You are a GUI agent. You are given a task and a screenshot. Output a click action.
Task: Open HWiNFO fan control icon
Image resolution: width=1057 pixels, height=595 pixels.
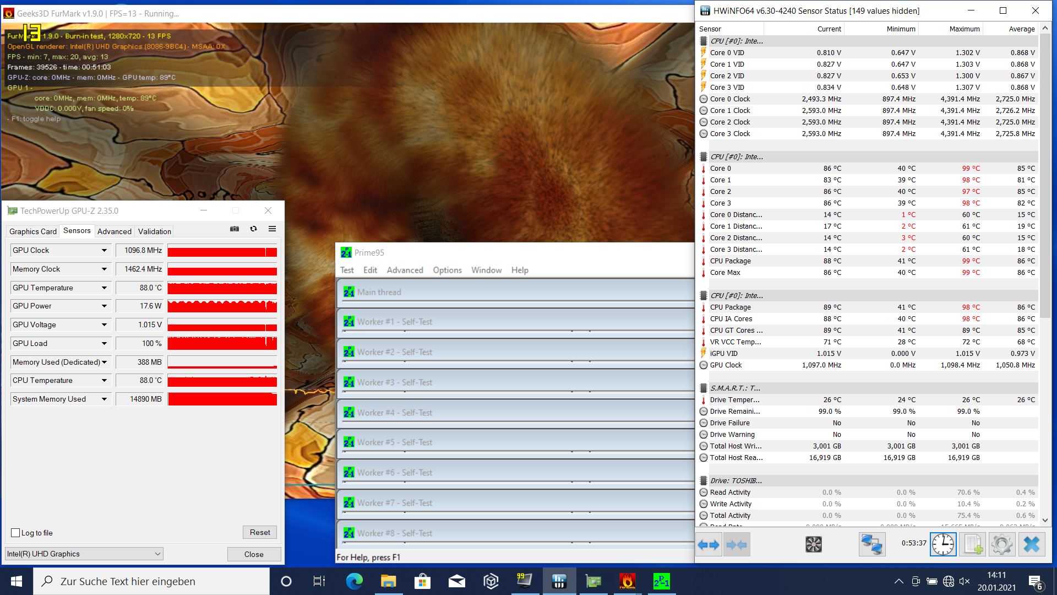pyautogui.click(x=813, y=545)
